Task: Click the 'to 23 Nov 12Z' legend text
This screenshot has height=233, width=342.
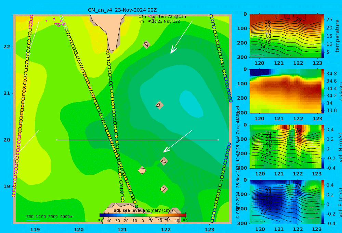Action: pos(166,21)
